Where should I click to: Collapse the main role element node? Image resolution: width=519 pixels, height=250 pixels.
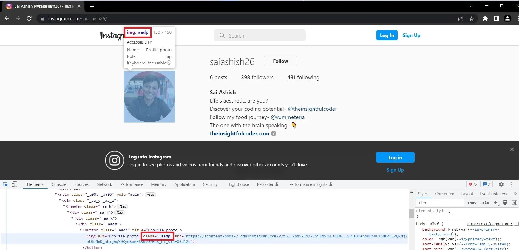[56, 195]
